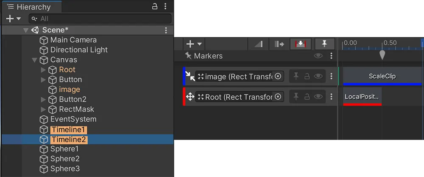Screen dimensions: 424x177
Task: Mute the image track via its eye icon
Action: click(318, 76)
